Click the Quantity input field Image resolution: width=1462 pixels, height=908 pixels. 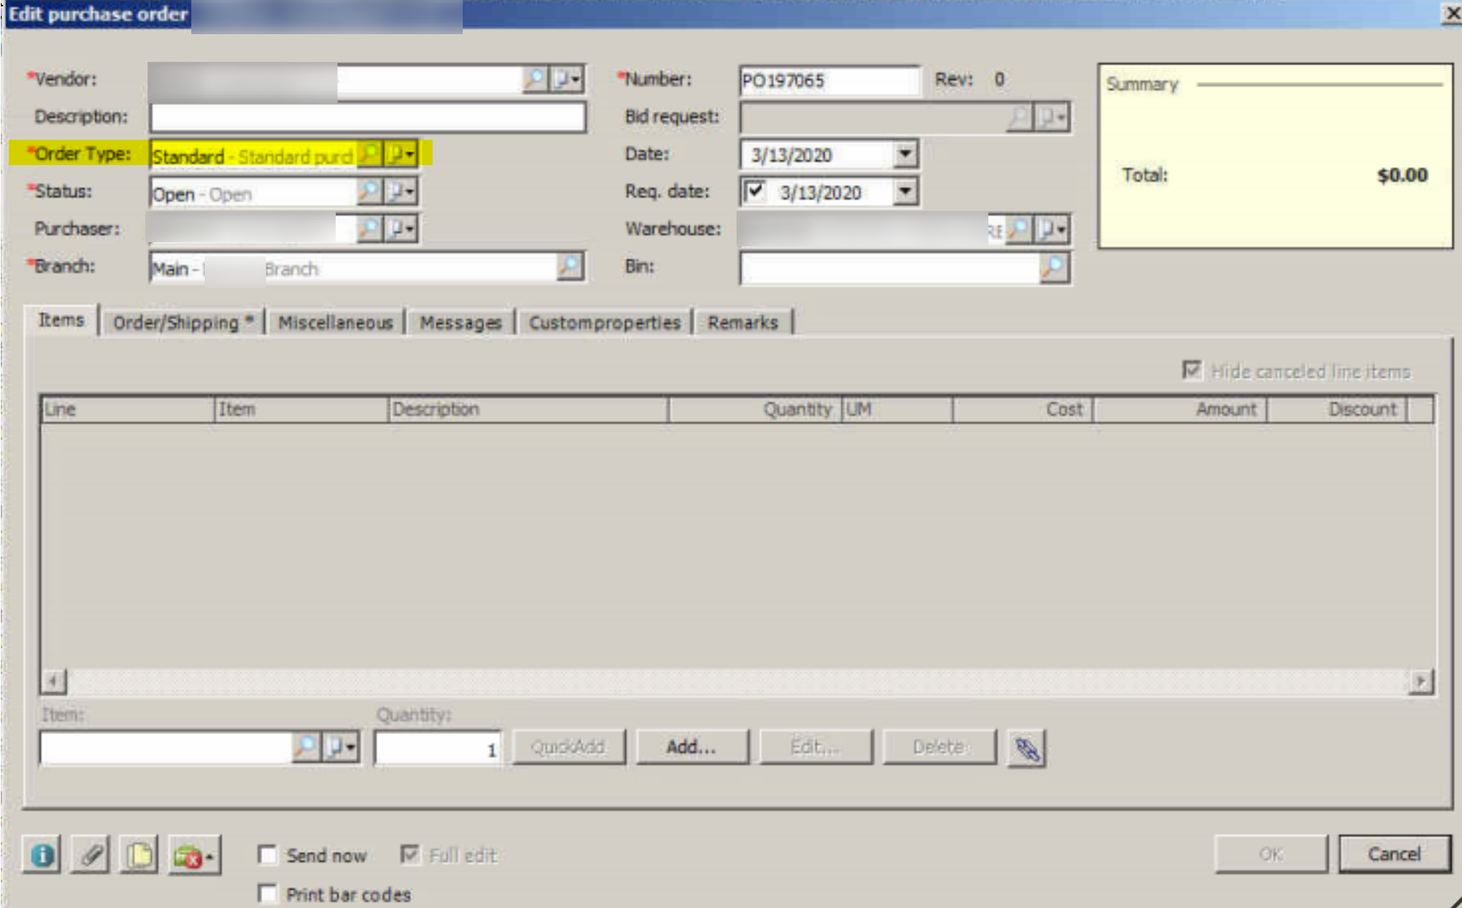tap(438, 748)
